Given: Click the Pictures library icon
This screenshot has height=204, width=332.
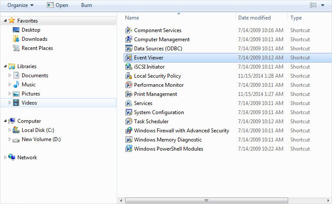Looking at the screenshot, I should click(x=16, y=94).
